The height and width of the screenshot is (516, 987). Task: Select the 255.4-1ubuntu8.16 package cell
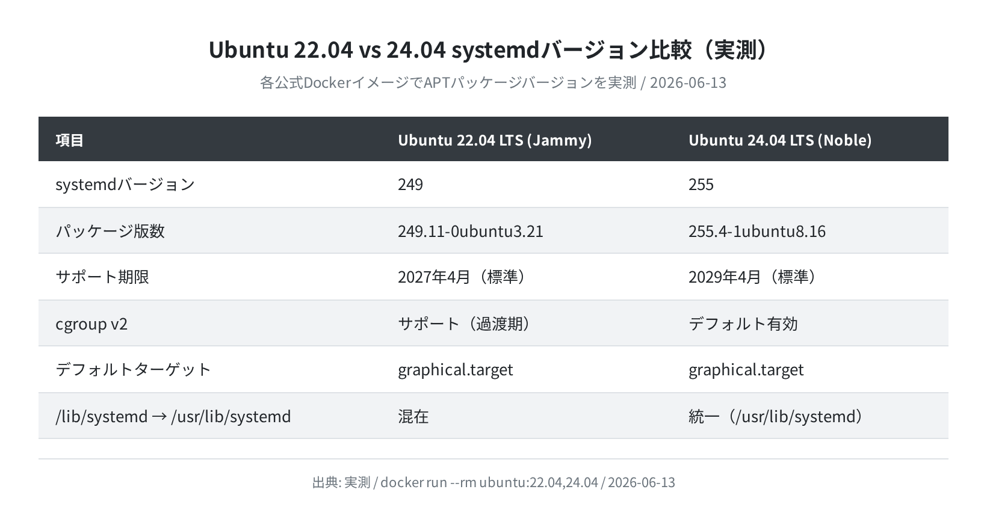[x=757, y=231]
